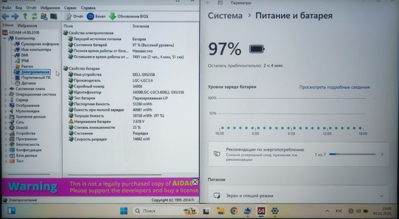
Task: Open the Отчёт report toolbar button
Action: pos(74,16)
